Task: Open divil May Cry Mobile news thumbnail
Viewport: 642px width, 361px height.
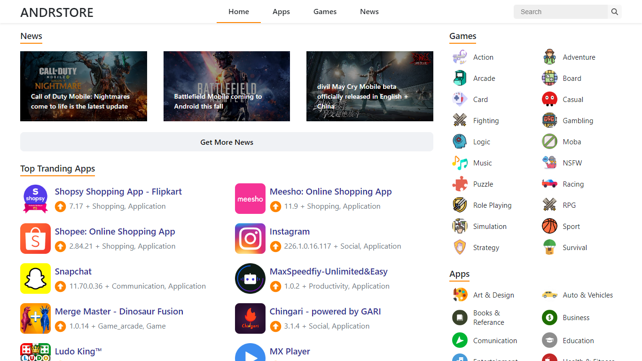Action: tap(370, 86)
